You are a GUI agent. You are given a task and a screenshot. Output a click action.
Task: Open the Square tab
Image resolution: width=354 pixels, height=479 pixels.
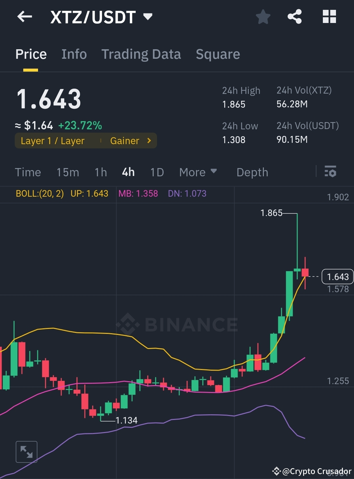(218, 54)
